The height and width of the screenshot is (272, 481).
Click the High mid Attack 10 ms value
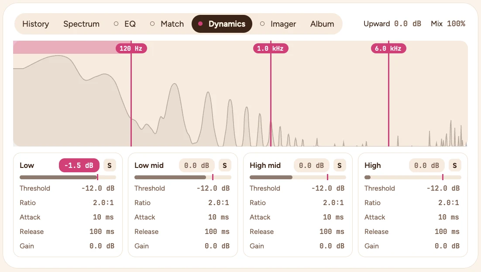tap(333, 217)
